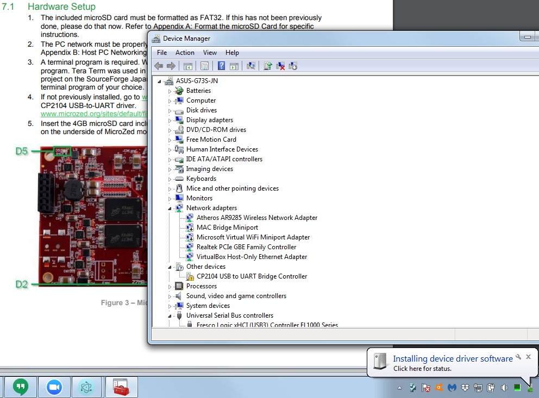
Task: Open the View menu in Device Manager
Action: point(210,53)
